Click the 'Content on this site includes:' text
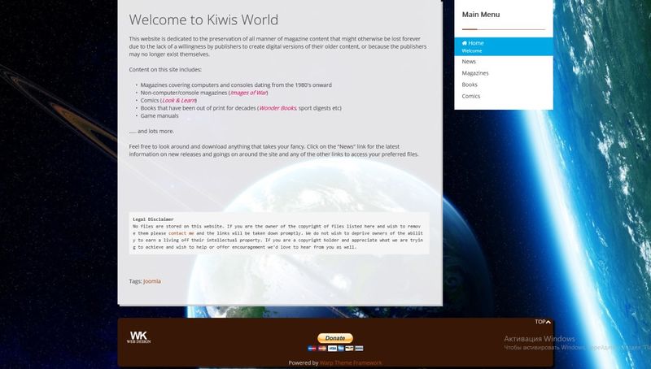Viewport: 651px width, 369px height. point(165,70)
